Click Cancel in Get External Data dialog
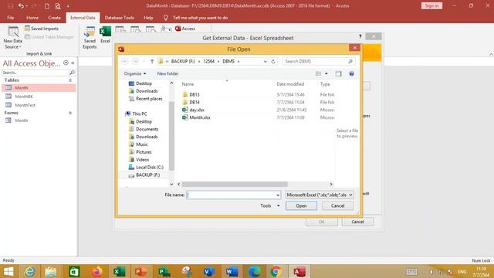The width and height of the screenshot is (494, 278). (357, 222)
